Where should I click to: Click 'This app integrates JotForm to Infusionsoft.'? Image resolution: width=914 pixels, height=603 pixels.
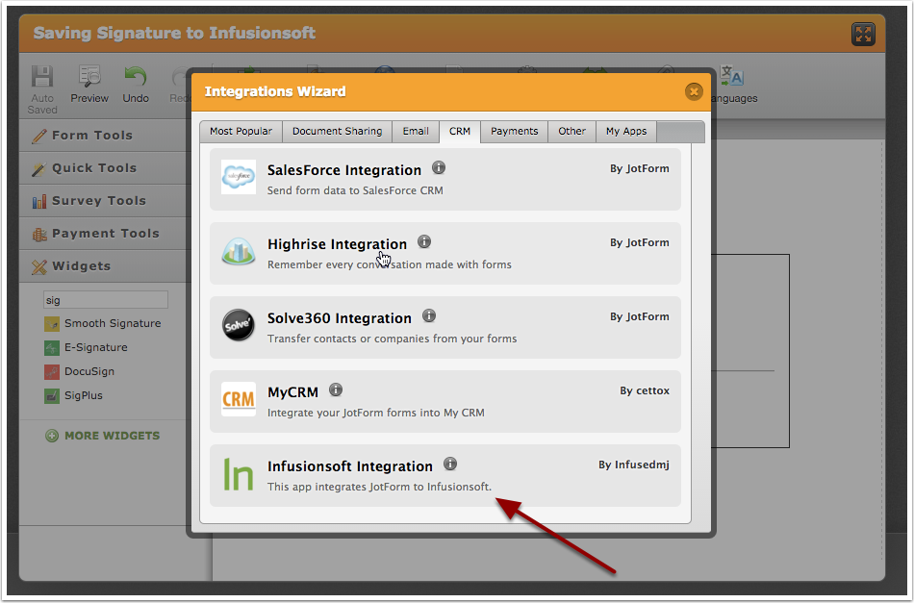pyautogui.click(x=379, y=487)
